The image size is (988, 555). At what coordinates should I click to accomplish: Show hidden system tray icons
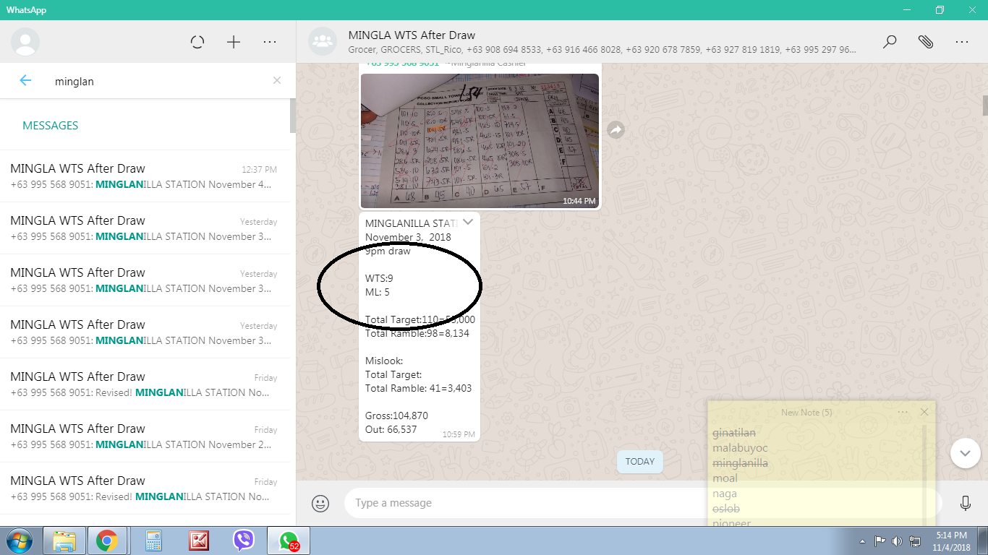tap(862, 541)
